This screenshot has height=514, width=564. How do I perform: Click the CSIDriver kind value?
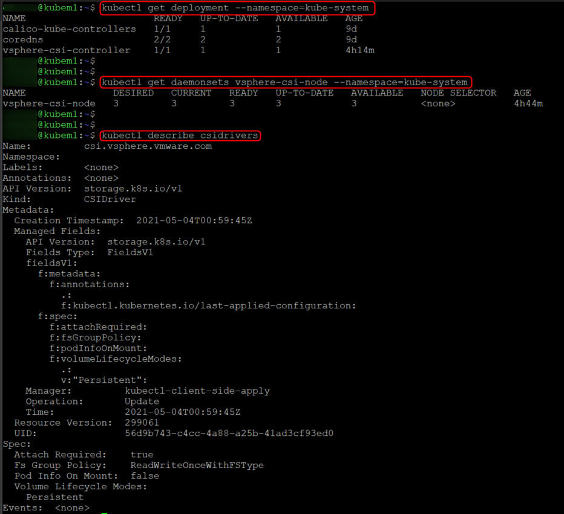[x=110, y=199]
